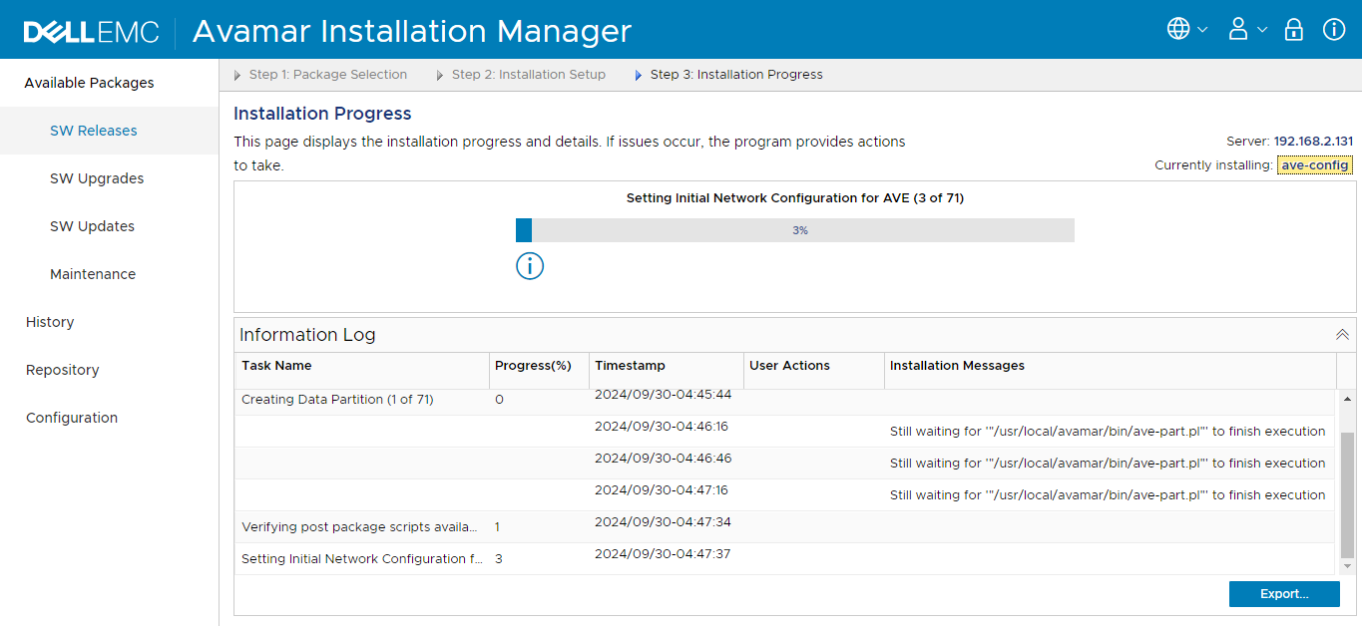1362x626 pixels.
Task: Click timestamp 2024/09/30-04:46:46
Action: (664, 459)
